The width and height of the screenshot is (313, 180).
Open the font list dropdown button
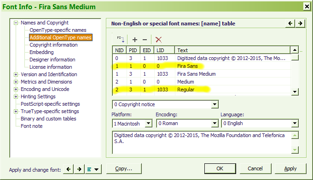[93, 169]
